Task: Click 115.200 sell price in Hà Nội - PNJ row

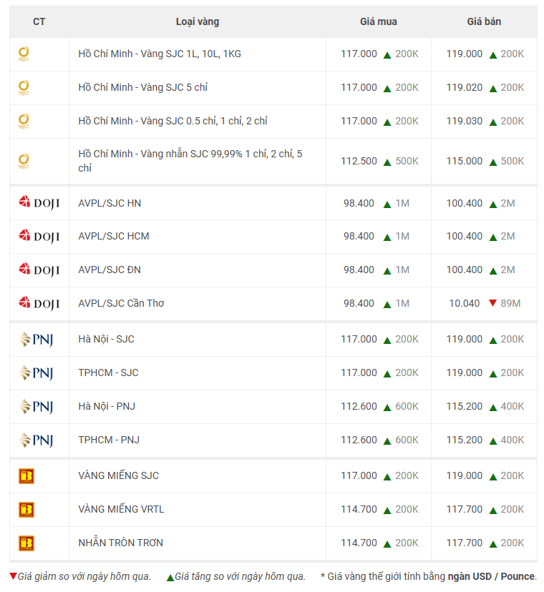Action: coord(465,407)
